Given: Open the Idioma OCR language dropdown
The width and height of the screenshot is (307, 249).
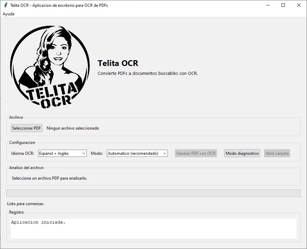Looking at the screenshot, I should pos(62,153).
